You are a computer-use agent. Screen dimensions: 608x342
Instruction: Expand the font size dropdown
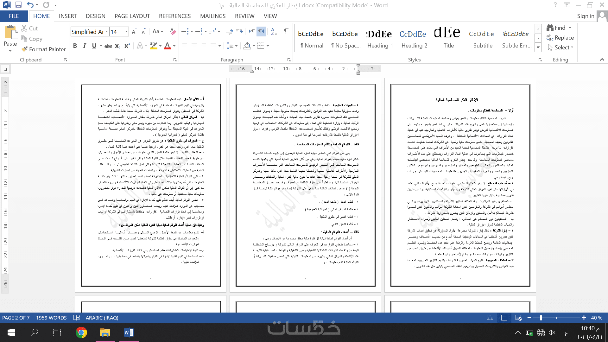click(x=126, y=32)
